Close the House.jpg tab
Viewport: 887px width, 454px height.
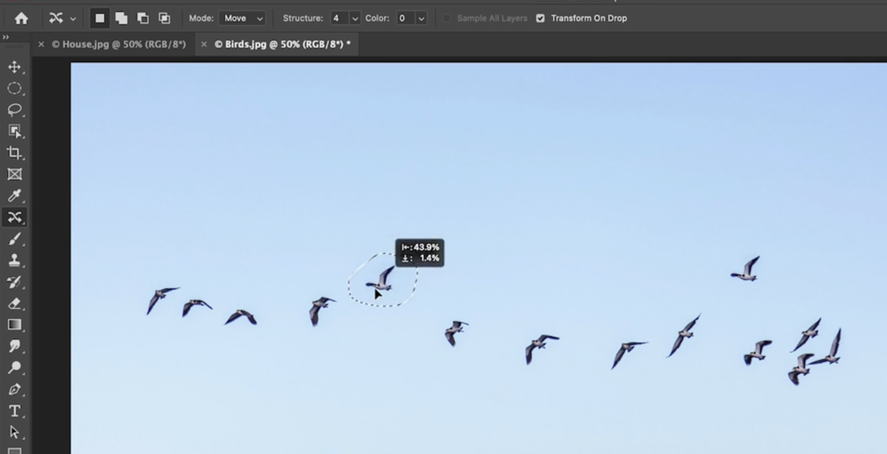pos(41,44)
